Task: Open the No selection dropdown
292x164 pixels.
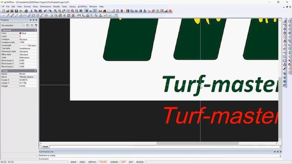Action: point(13,25)
